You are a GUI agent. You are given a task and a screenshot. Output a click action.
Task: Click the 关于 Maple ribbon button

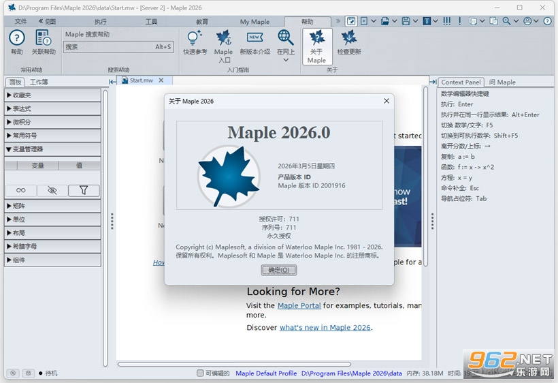(x=316, y=46)
